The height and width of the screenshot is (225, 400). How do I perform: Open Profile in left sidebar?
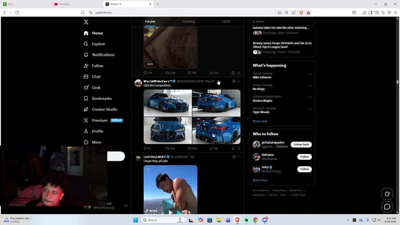[x=93, y=131]
